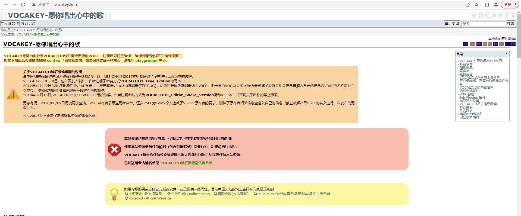Screen dimensions: 521x216
Task: Jump to 站长消息 in the contents
Action: pyautogui.click(x=466, y=67)
